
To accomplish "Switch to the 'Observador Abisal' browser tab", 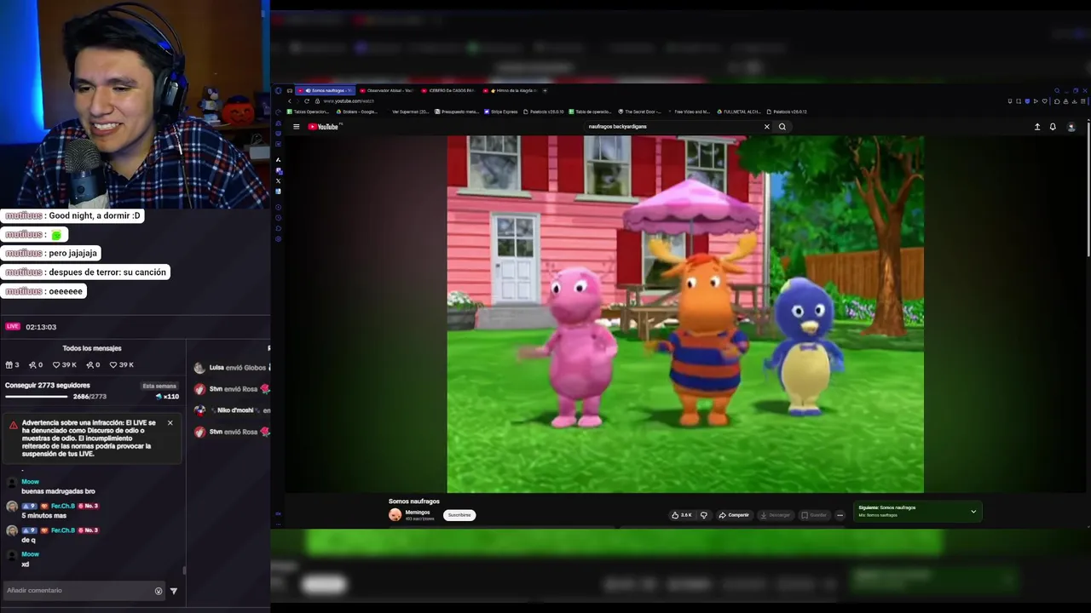I will point(386,90).
